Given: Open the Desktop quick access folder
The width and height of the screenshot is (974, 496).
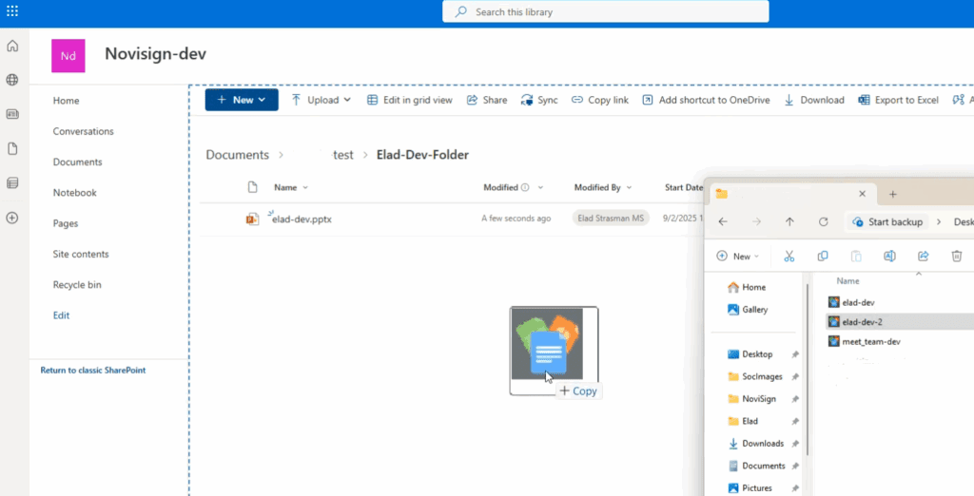Looking at the screenshot, I should tap(750, 354).
